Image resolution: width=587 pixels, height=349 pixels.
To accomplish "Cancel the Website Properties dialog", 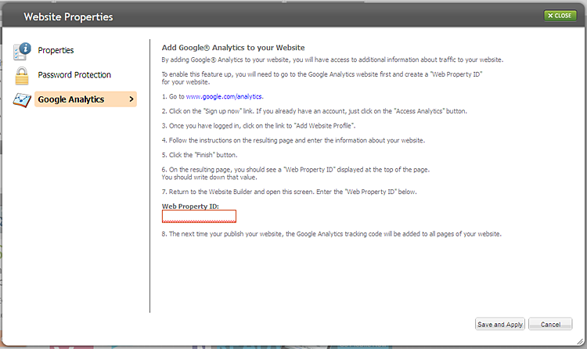I will coord(550,324).
